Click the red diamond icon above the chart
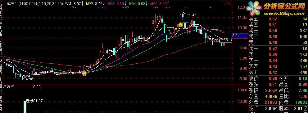The width and height of the screenshot is (308, 113). (225, 3)
